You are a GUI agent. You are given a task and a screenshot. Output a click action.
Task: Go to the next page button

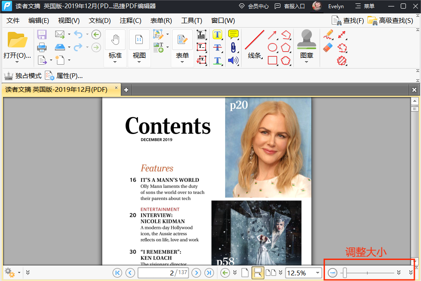pyautogui.click(x=197, y=273)
